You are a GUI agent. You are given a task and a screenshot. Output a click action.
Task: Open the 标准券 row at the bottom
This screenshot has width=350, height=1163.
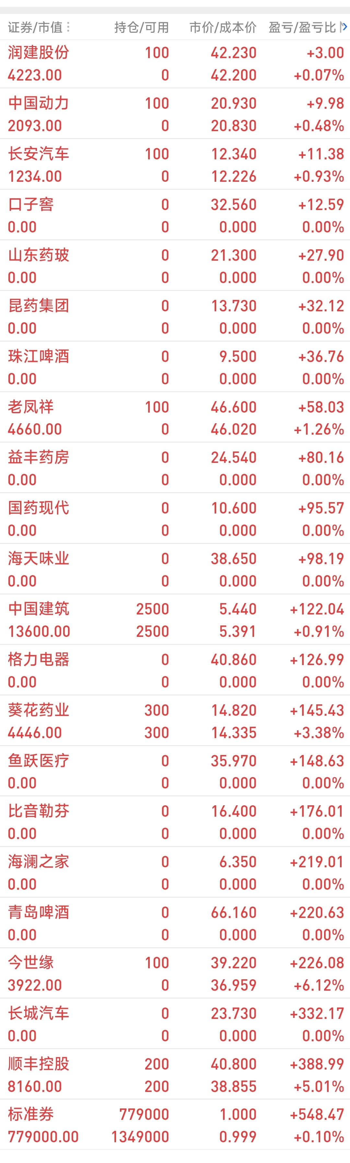click(x=175, y=1125)
